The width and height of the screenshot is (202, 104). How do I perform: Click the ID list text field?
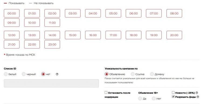[x=51, y=83]
